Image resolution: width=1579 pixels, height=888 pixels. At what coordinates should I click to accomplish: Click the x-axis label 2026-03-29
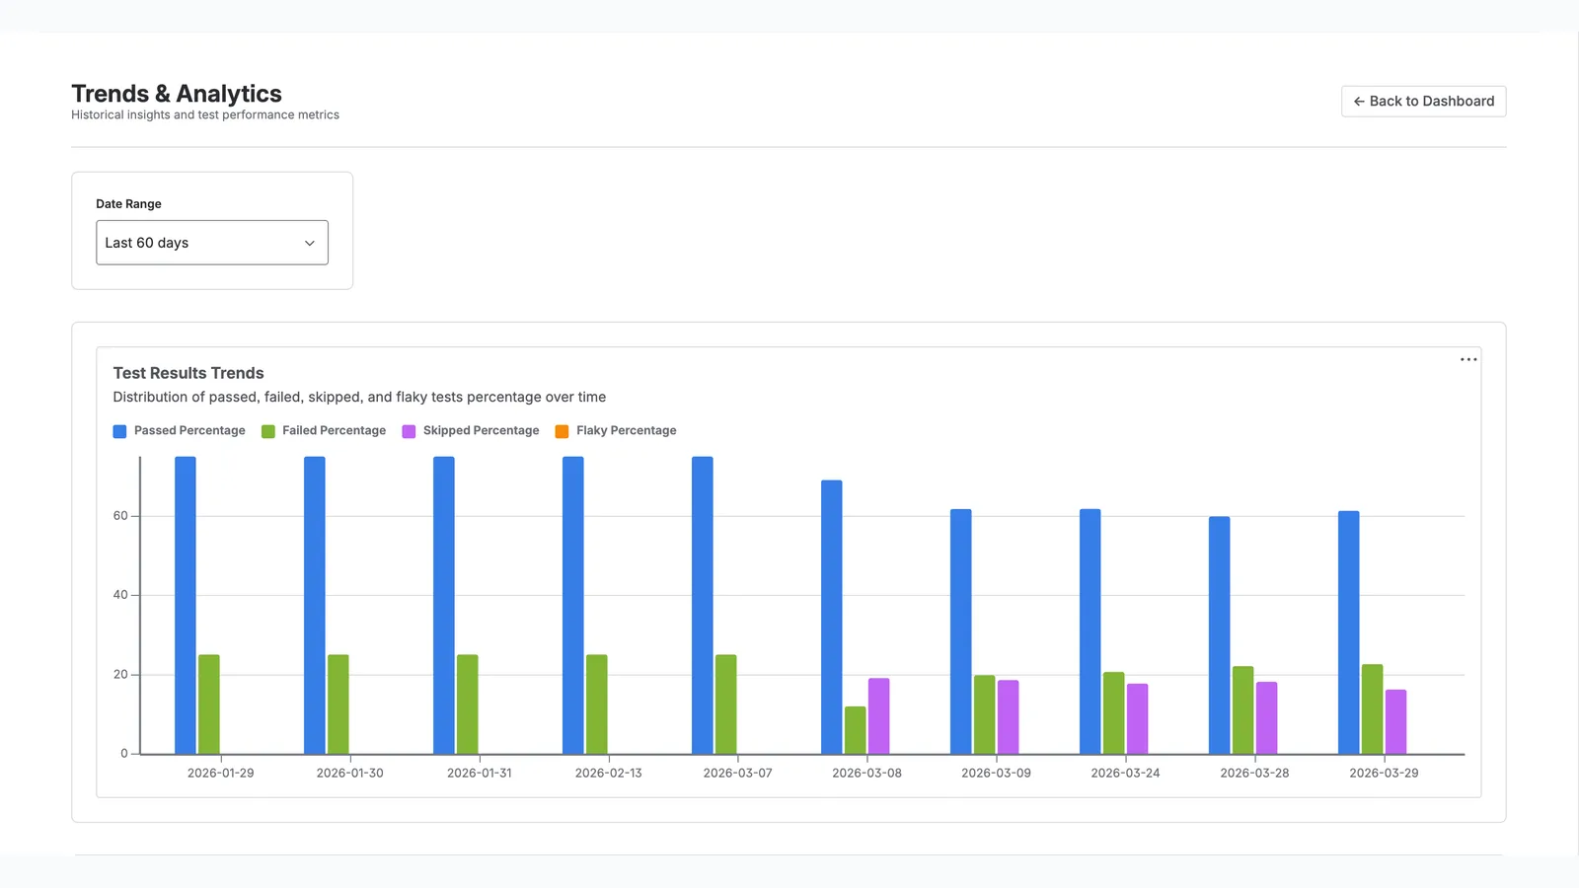click(1385, 773)
